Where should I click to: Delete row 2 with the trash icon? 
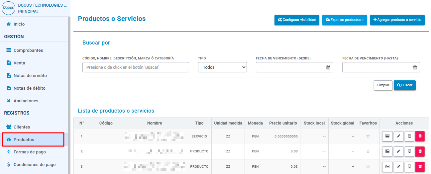(420, 151)
